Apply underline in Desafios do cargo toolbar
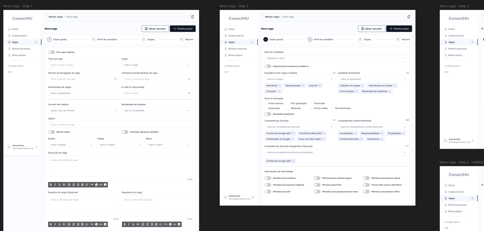 (59, 224)
